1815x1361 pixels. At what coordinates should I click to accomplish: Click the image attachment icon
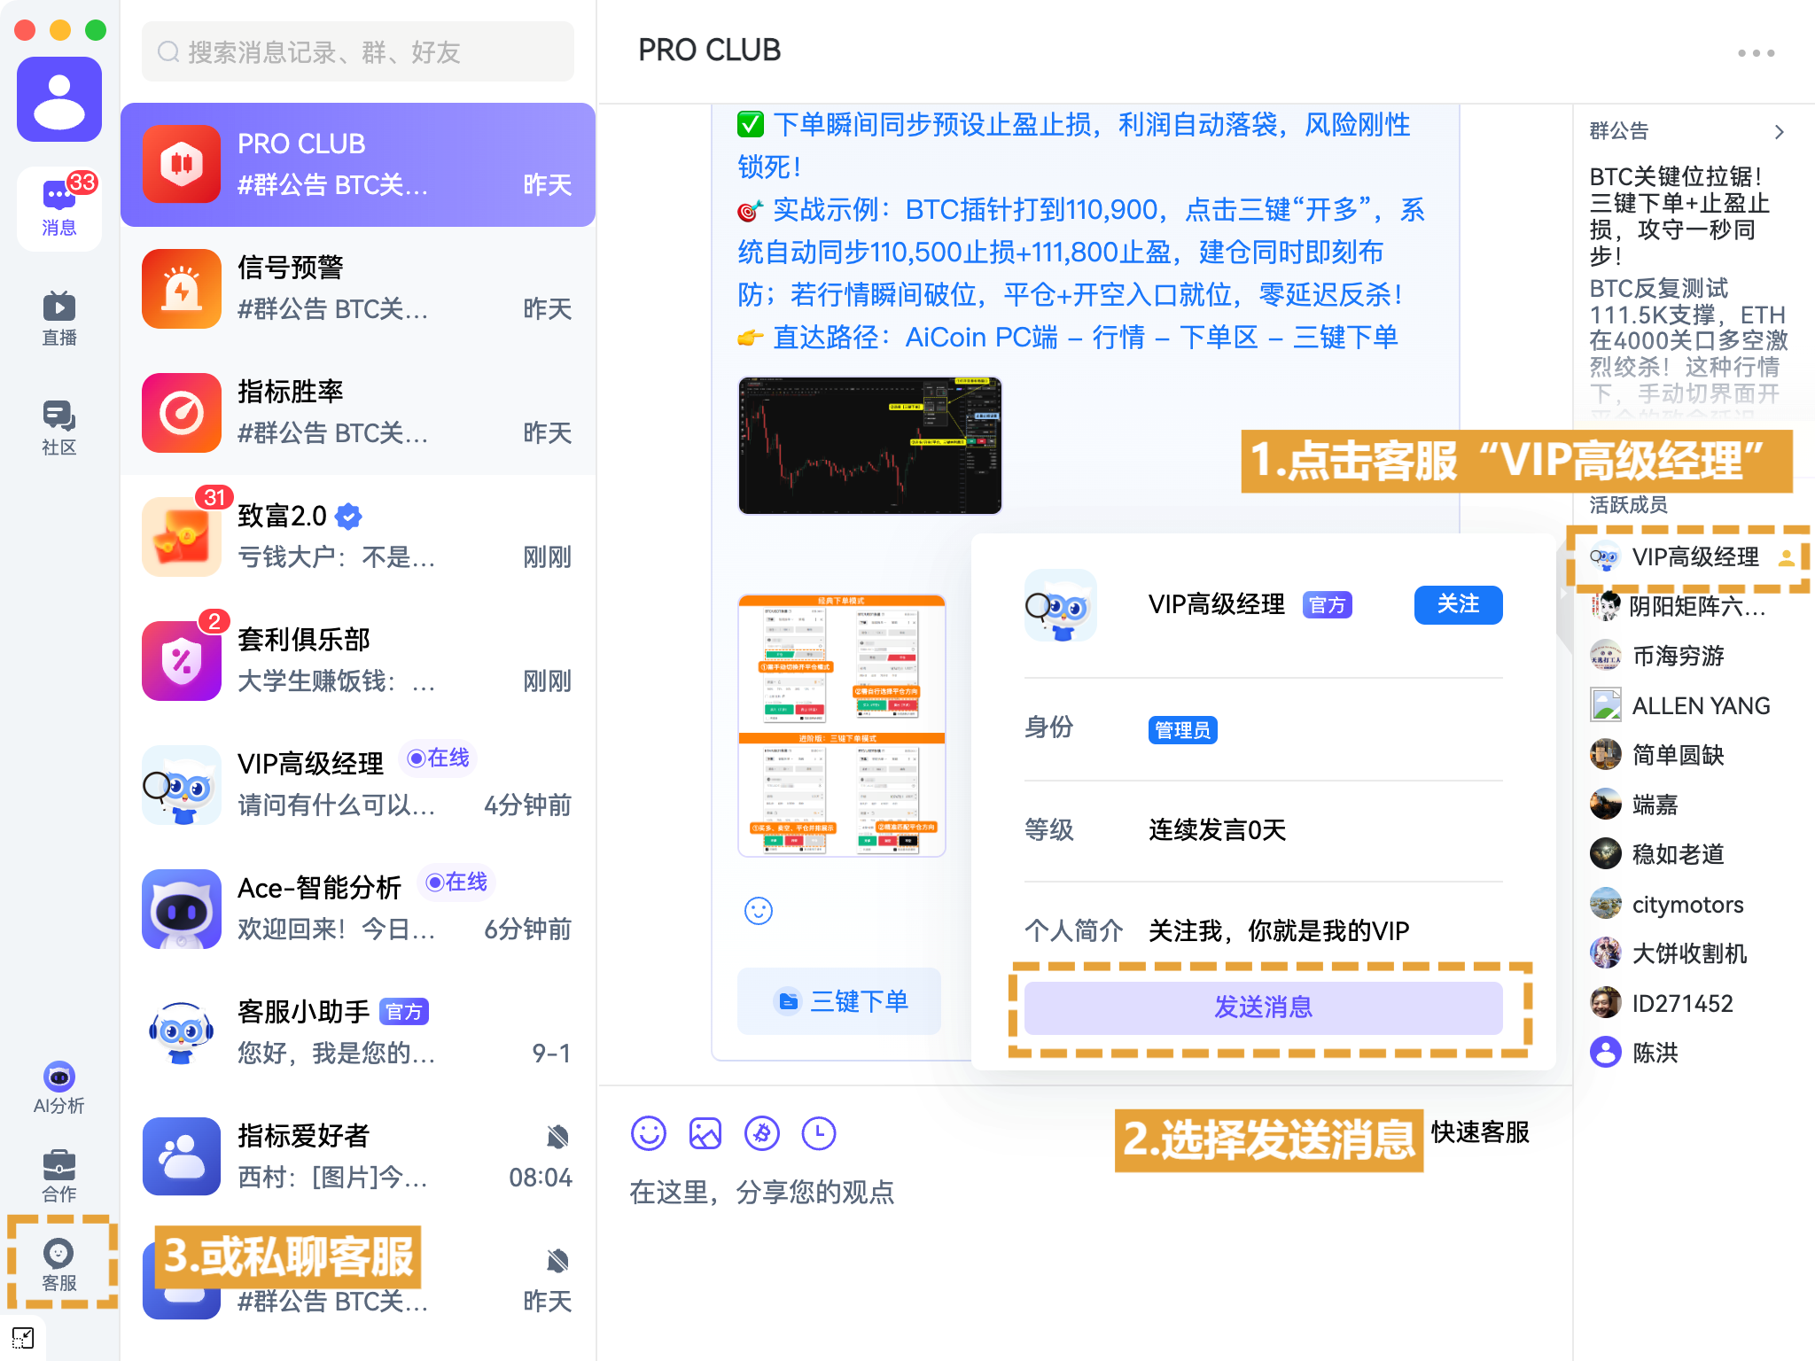tap(705, 1132)
